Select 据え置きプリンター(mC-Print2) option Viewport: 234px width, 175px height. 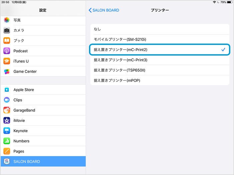[x=160, y=50]
